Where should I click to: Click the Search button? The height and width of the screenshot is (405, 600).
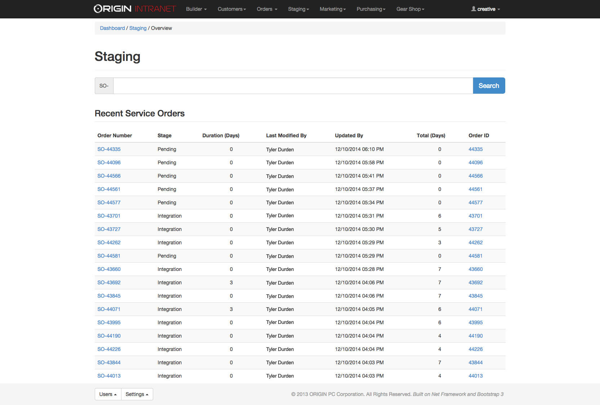(489, 86)
